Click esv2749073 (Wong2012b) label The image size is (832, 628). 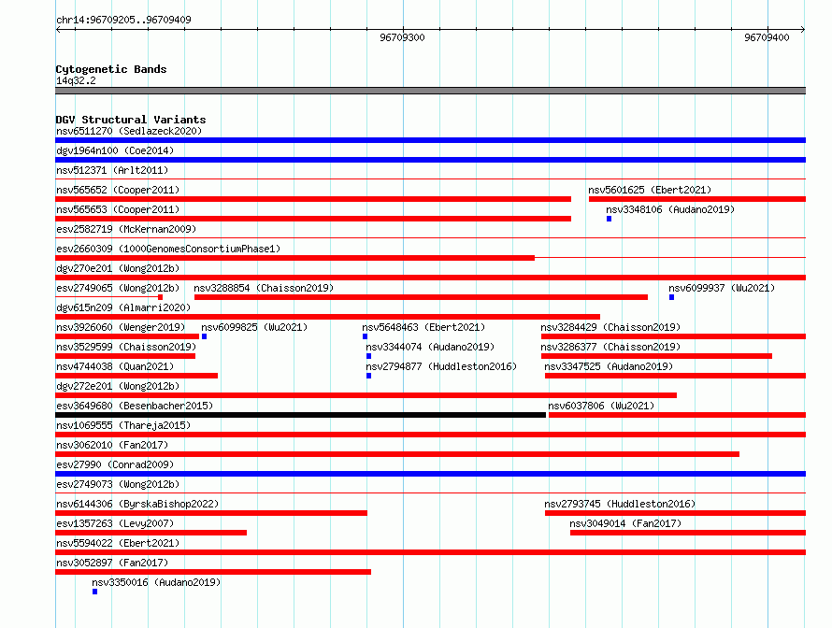[x=118, y=484]
